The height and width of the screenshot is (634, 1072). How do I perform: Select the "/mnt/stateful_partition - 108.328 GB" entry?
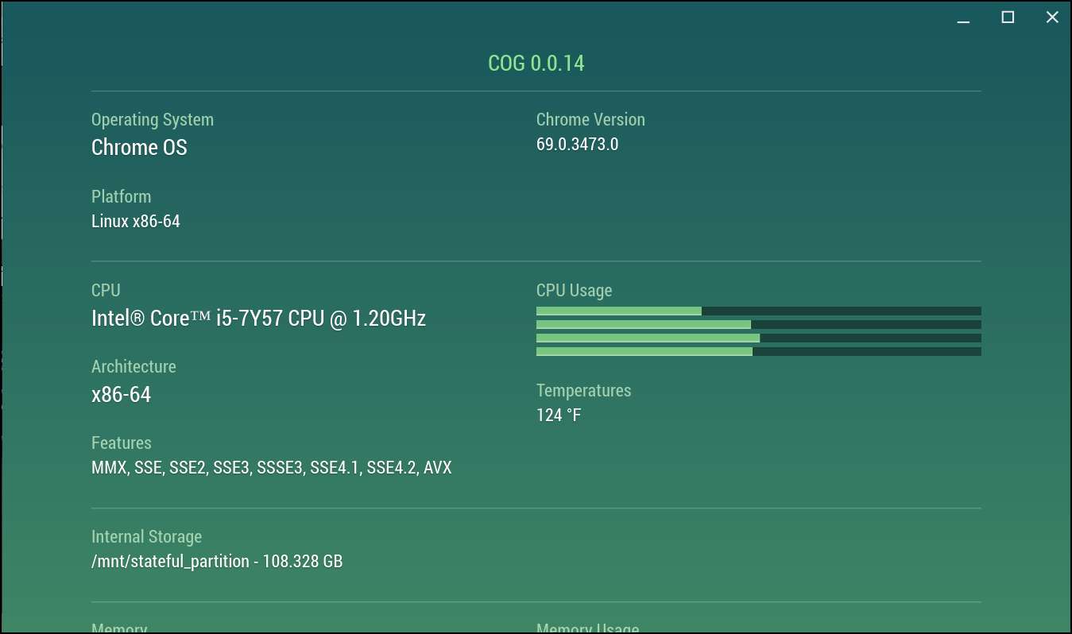(x=217, y=562)
